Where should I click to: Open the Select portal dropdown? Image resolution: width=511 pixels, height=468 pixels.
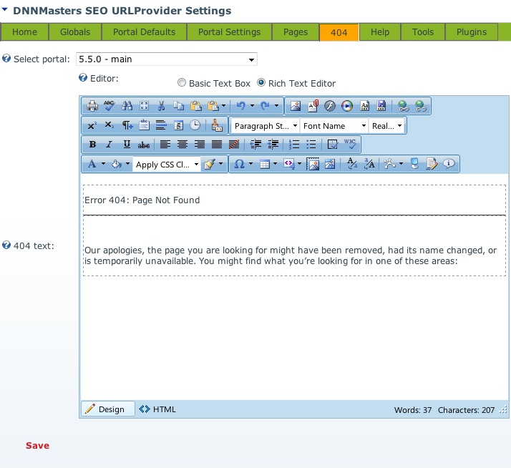(167, 59)
